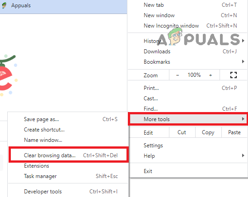Choose Create shortcut... option
Image resolution: width=248 pixels, height=197 pixels.
[x=68, y=130]
